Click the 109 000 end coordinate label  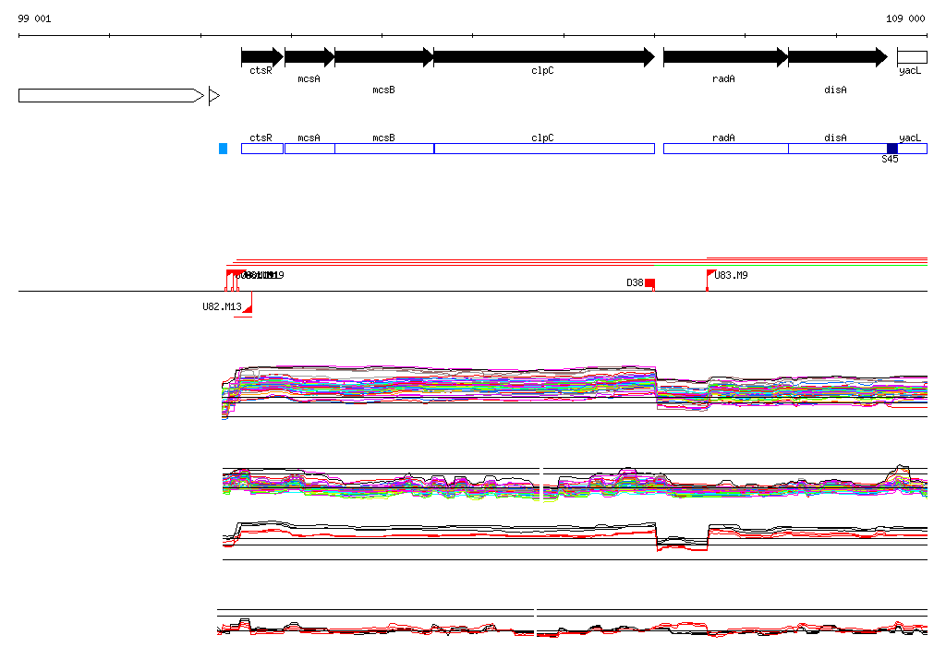[905, 18]
